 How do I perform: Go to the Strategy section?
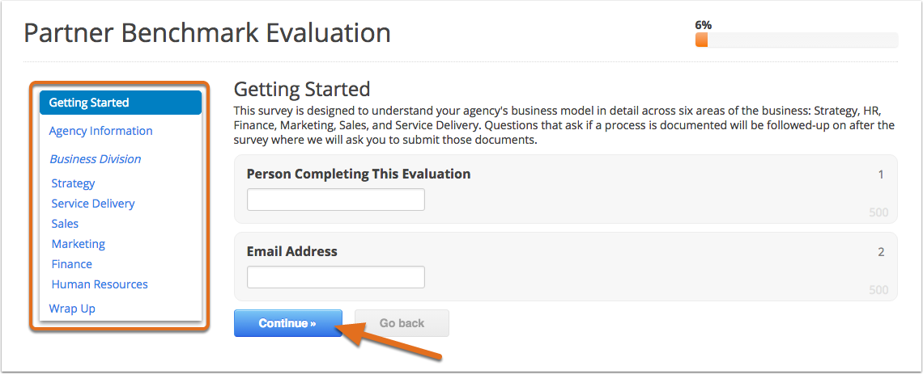point(73,184)
